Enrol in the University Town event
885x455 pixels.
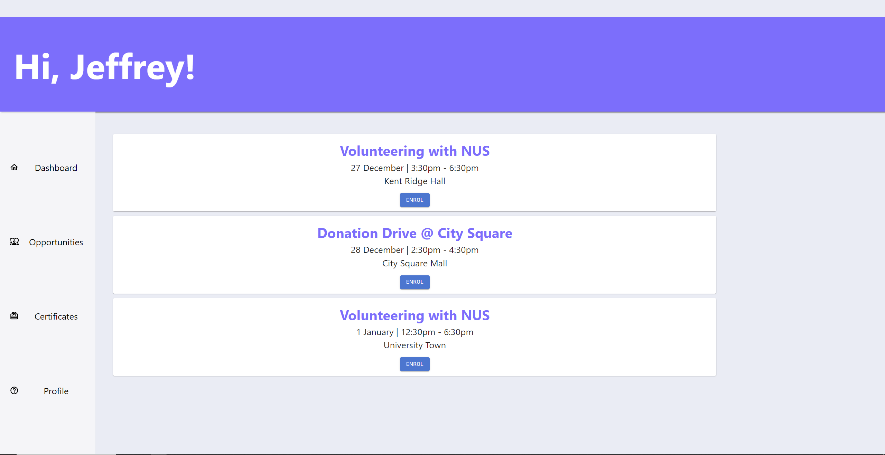(414, 364)
